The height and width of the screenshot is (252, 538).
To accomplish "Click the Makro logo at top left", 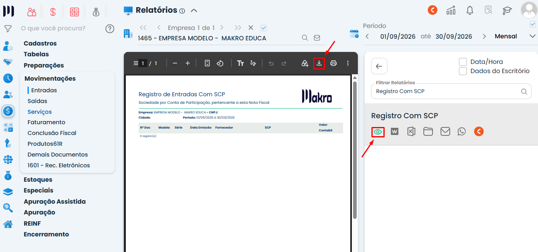I will pos(8,11).
